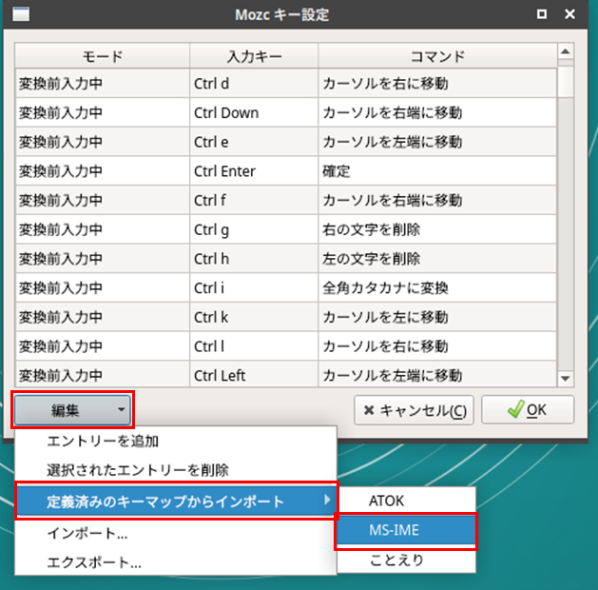Pick ATOK keymap from submenu
598x590 pixels.
click(406, 501)
